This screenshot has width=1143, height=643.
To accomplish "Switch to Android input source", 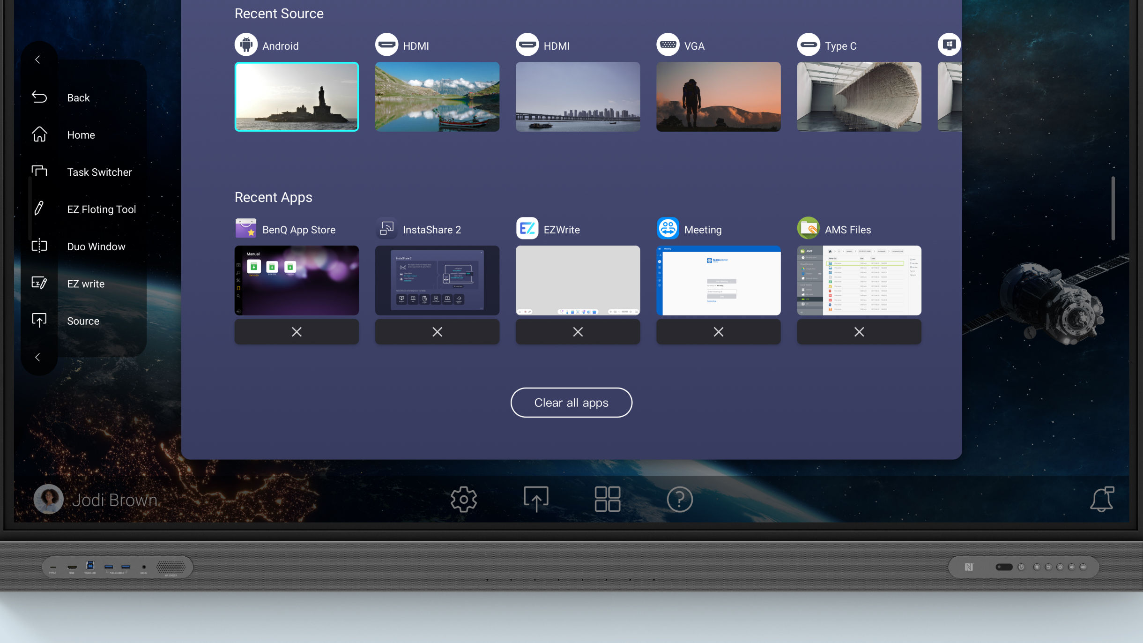I will click(297, 97).
